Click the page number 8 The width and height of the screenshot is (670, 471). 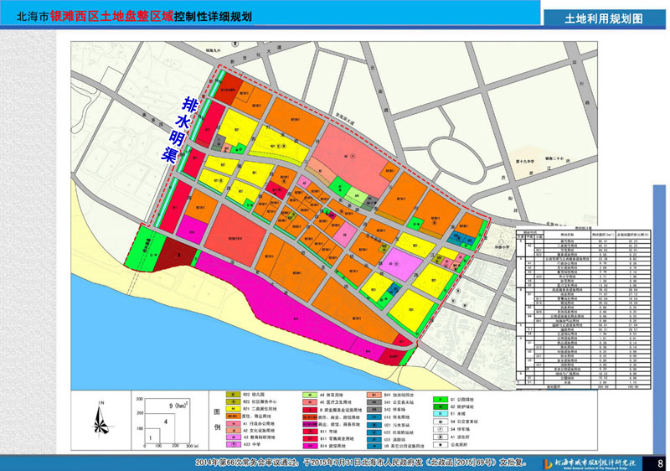tap(659, 463)
